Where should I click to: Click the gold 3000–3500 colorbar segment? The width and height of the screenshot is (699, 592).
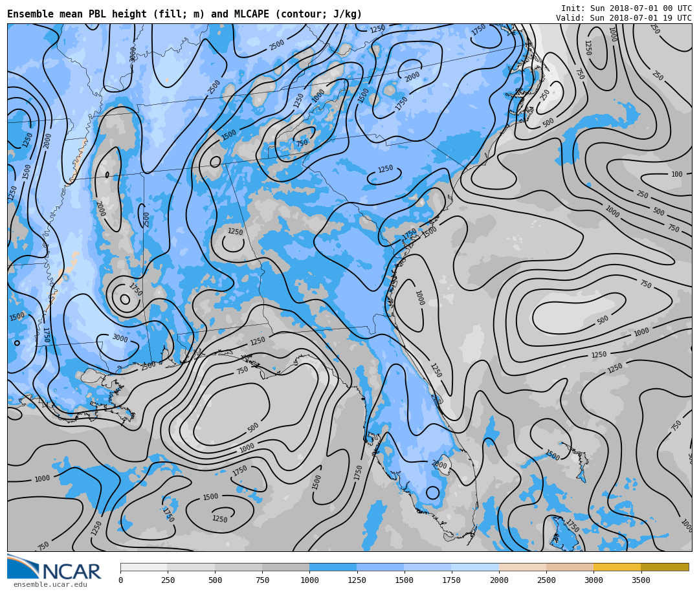(x=617, y=567)
